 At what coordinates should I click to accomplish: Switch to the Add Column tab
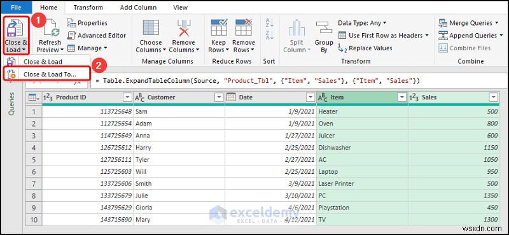click(138, 8)
